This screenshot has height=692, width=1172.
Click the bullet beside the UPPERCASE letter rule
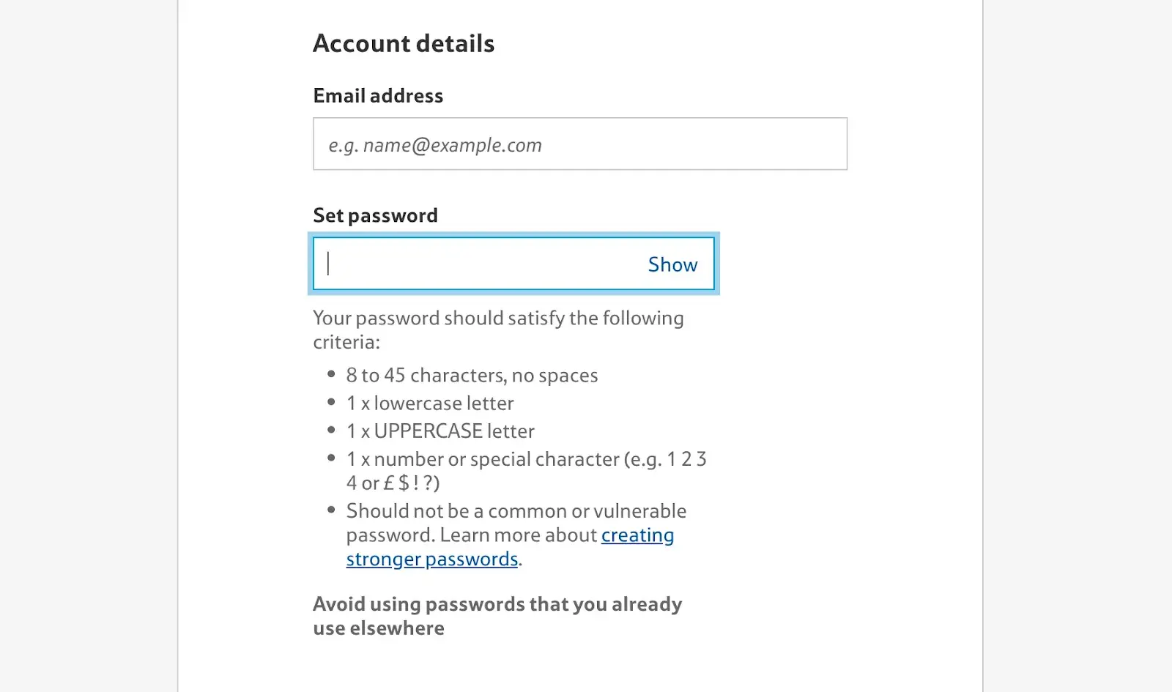331,430
